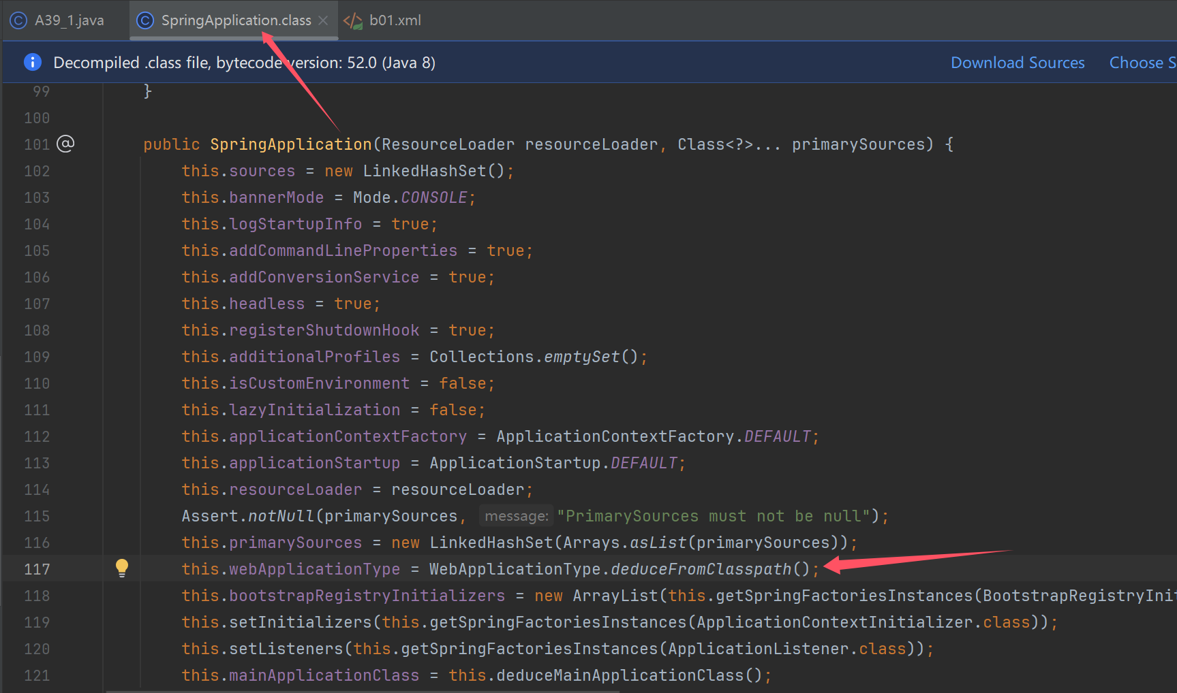Click the headless field on line 107
1177x693 pixels.
267,304
